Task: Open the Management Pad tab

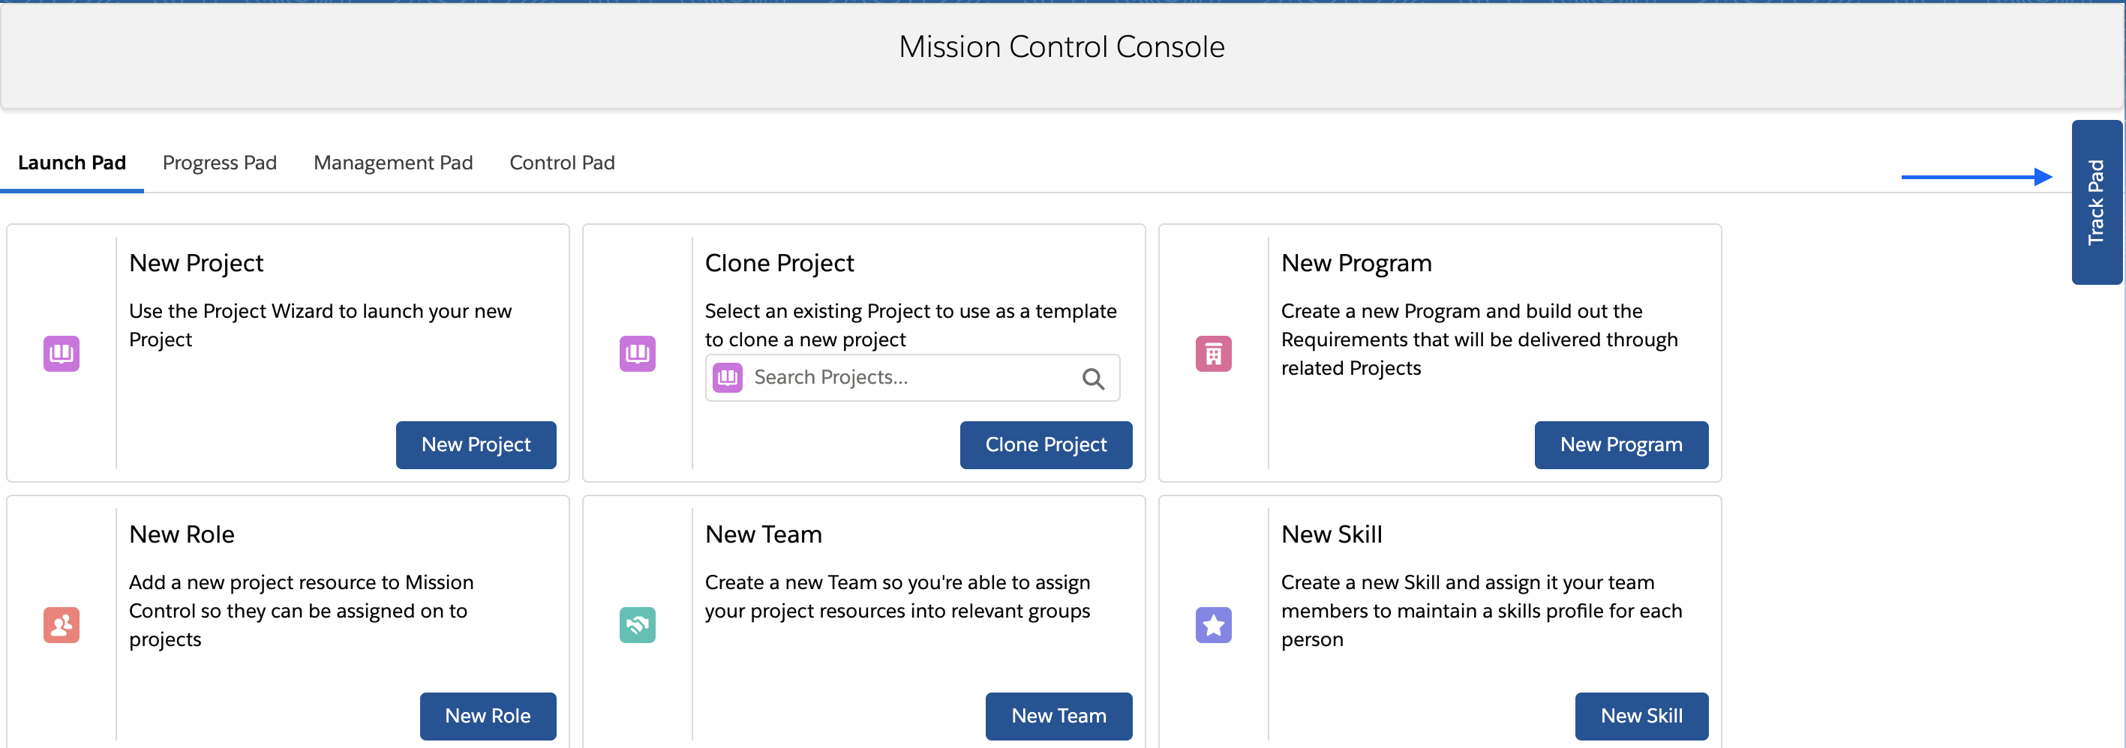Action: (x=393, y=163)
